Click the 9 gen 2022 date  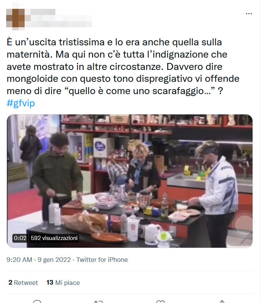pyautogui.click(x=54, y=260)
